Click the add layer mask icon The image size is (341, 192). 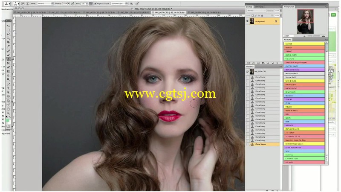pos(258,63)
